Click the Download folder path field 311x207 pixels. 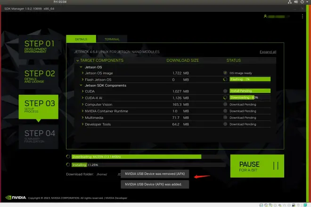pyautogui.click(x=108, y=174)
